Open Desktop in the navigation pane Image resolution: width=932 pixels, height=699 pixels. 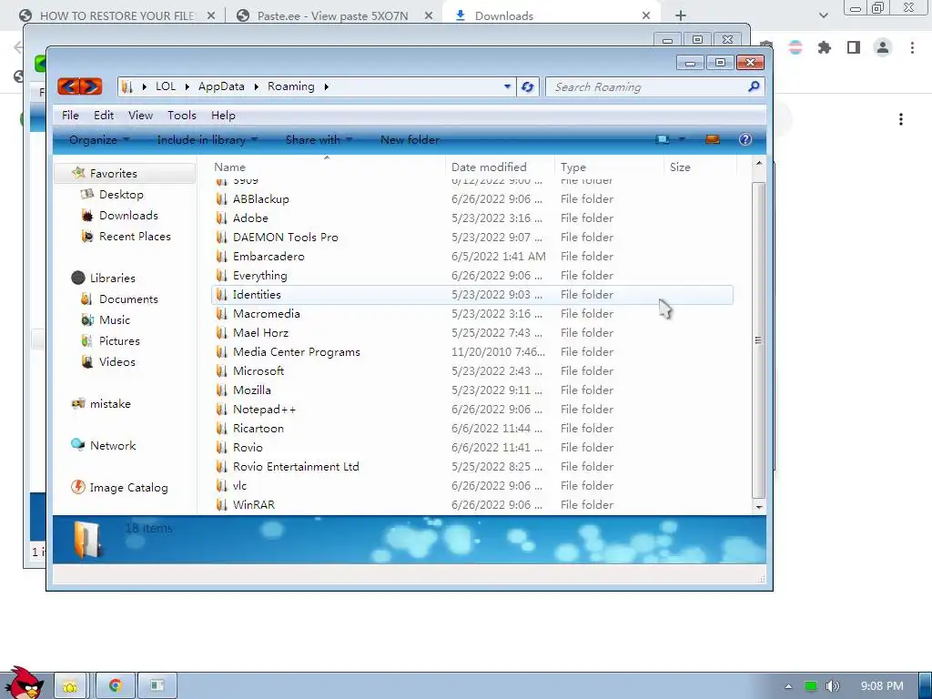pos(121,195)
